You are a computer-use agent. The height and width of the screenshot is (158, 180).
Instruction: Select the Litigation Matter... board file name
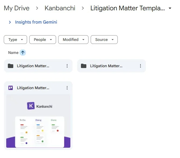[x=33, y=88]
